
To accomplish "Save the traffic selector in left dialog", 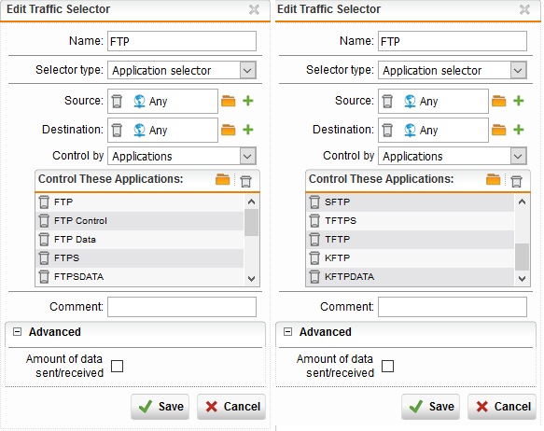I will point(160,407).
